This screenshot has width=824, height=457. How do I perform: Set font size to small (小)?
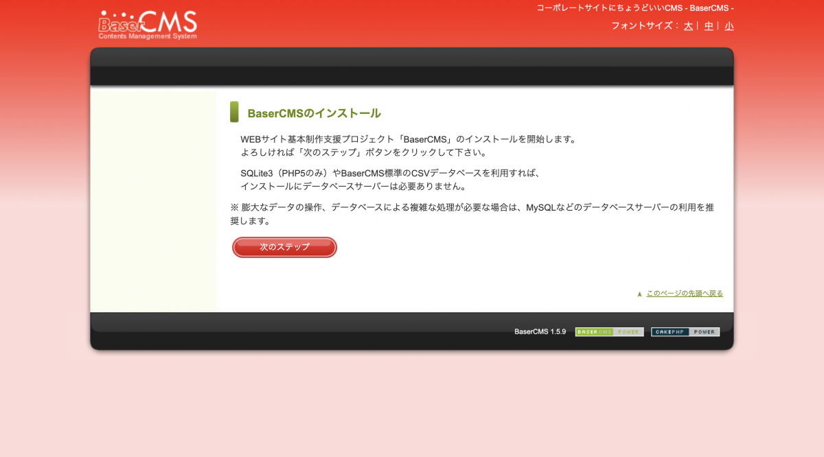[729, 26]
